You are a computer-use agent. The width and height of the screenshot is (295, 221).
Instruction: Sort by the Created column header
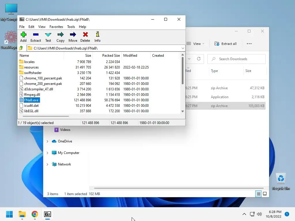(x=164, y=56)
